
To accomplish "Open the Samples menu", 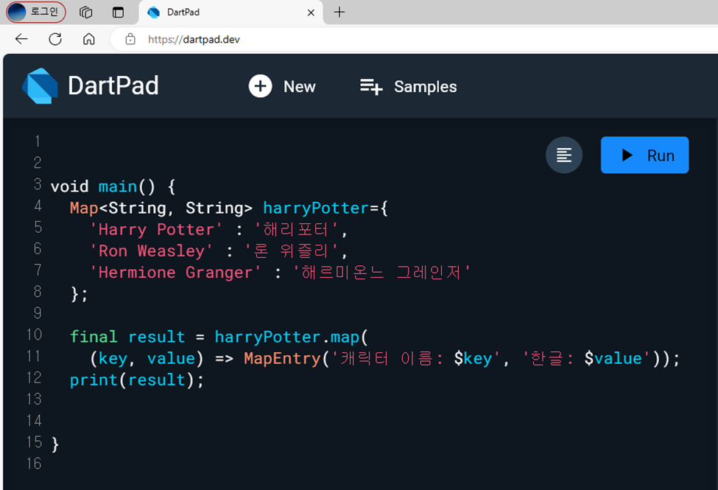I will (x=409, y=86).
